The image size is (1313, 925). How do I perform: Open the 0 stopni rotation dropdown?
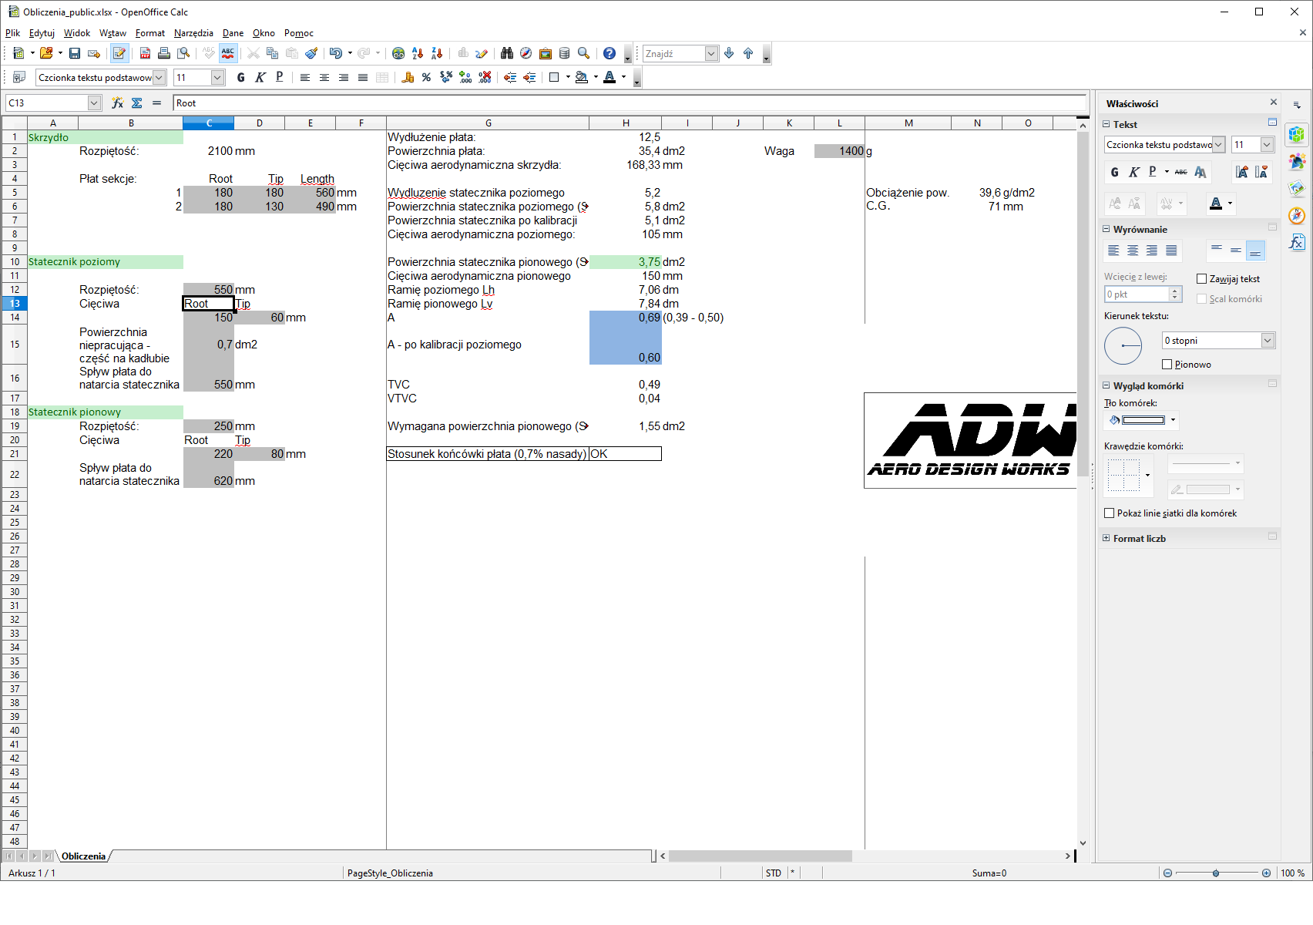(x=1267, y=341)
